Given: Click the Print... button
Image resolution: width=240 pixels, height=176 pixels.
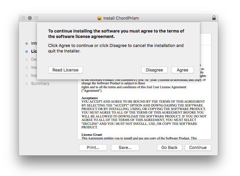Looking at the screenshot, I should (x=93, y=147).
